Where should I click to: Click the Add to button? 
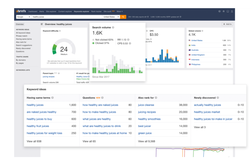click(x=227, y=24)
